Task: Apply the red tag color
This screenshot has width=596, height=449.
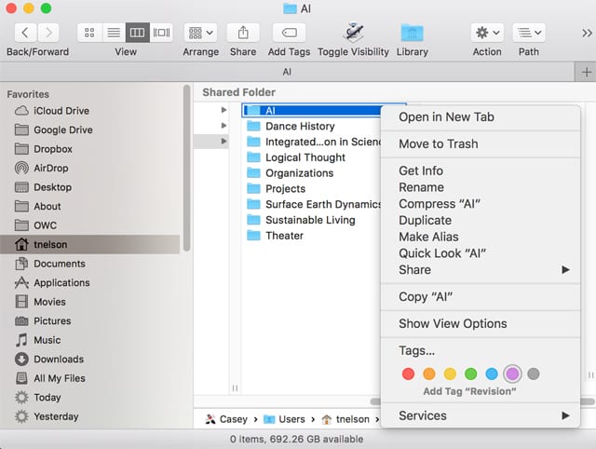Action: [x=408, y=374]
